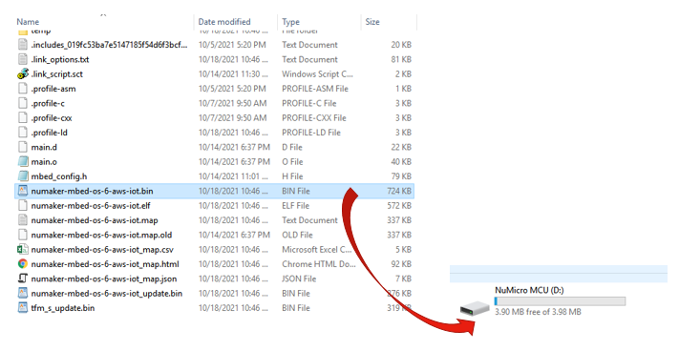This screenshot has width=679, height=351.
Task: Select the file .profile-c
Action: tap(48, 103)
